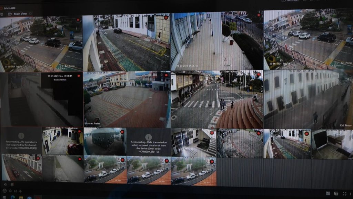The width and height of the screenshot is (353, 199).
Task: Toggle recording indicator on the crosswalk street camera
Action: [x=259, y=74]
